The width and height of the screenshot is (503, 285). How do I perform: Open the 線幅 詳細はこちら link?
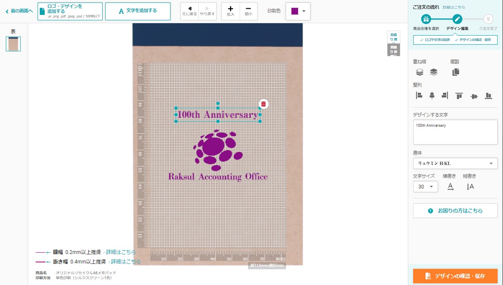[121, 252]
